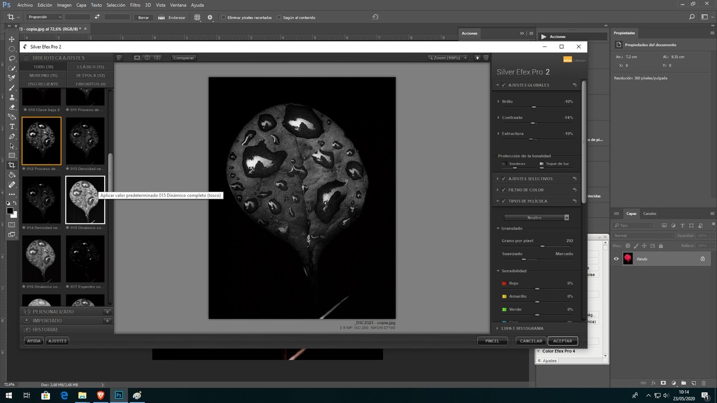Select the Rectangle shape tool
This screenshot has width=717, height=403.
[12, 156]
